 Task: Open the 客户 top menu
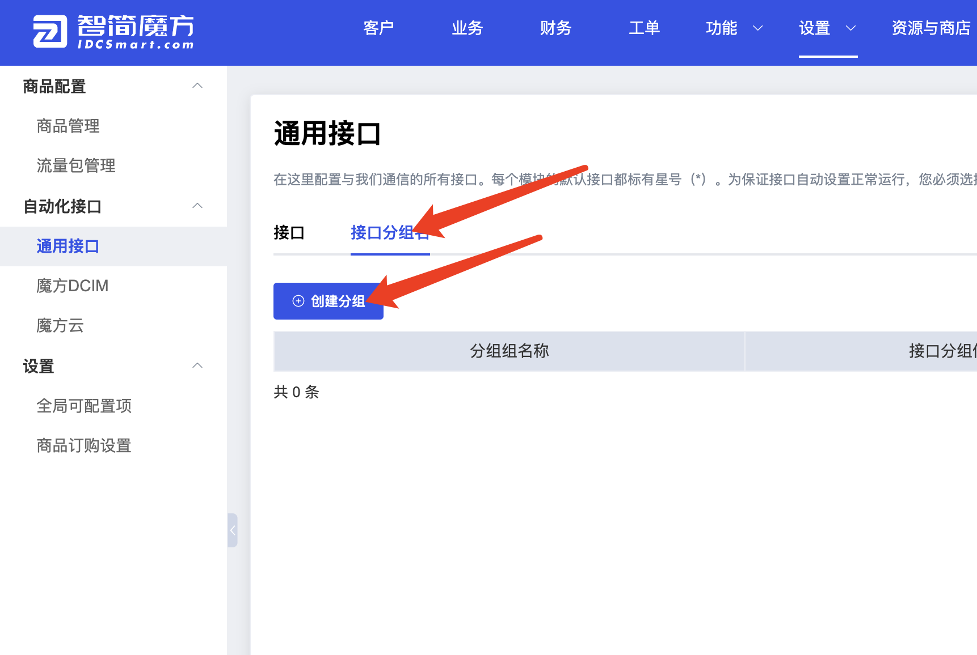click(378, 28)
